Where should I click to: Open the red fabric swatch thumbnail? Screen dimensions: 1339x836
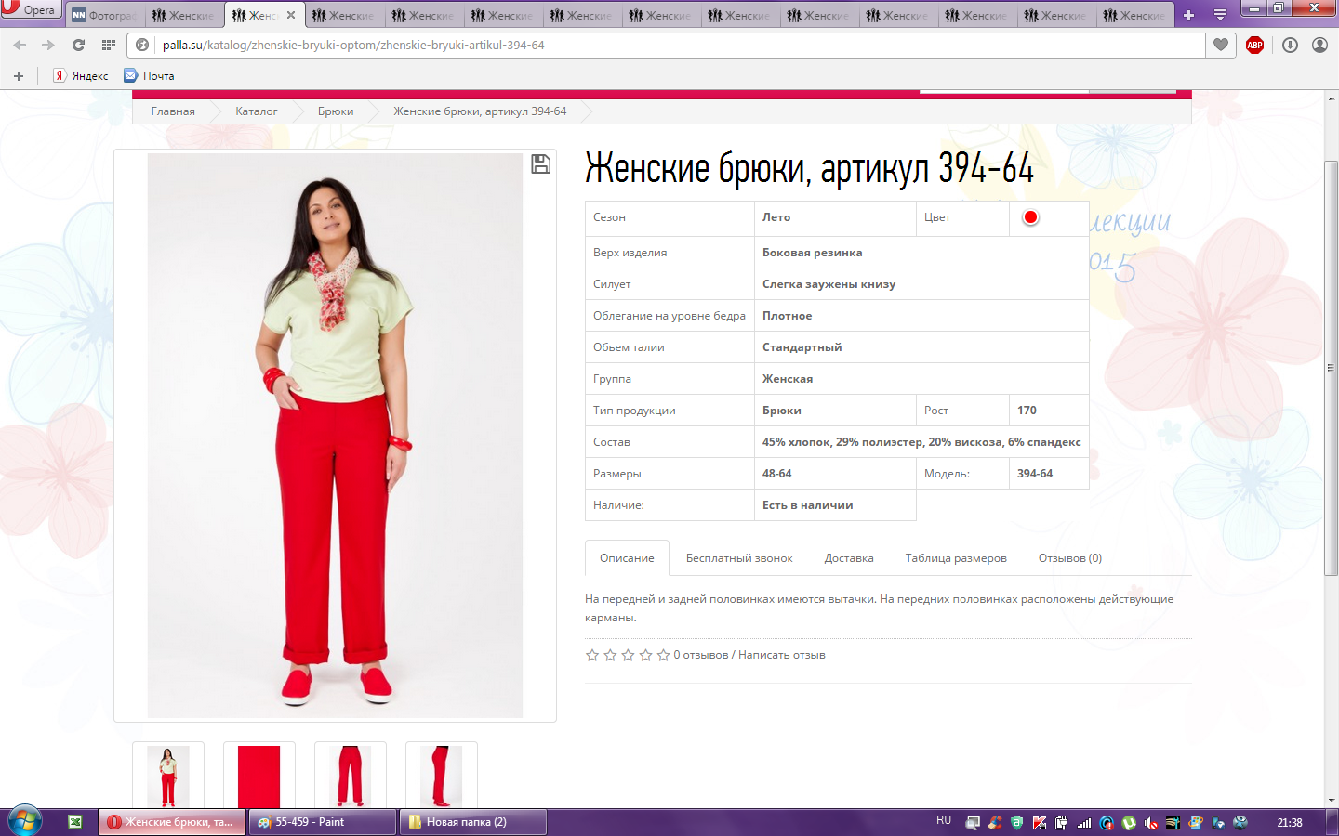coord(259,777)
